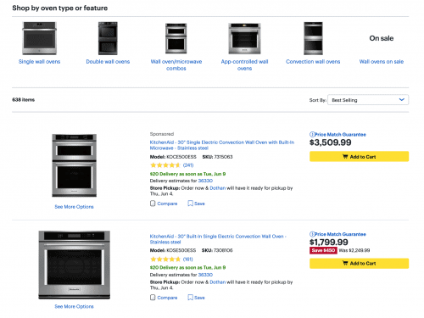Viewport: 424px width, 318px height.
Task: Open the App-controlled wall ovens image
Action: tap(244, 38)
